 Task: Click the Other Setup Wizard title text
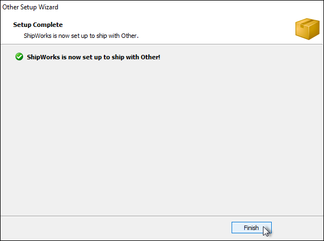point(30,7)
